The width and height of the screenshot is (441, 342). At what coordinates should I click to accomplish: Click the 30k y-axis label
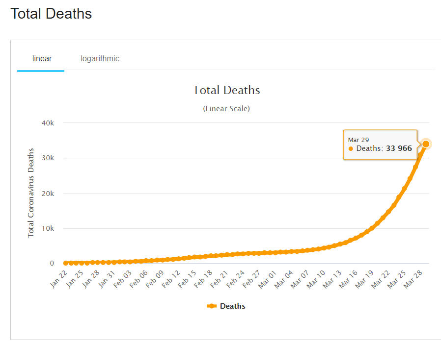[48, 158]
